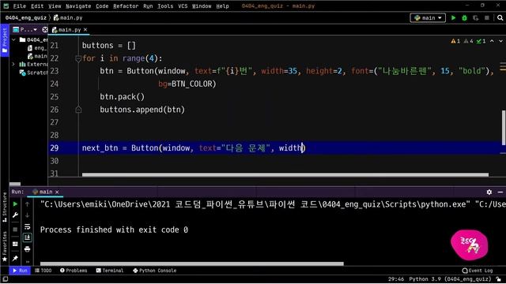
Task: Open Problems tool window
Action: 74,271
